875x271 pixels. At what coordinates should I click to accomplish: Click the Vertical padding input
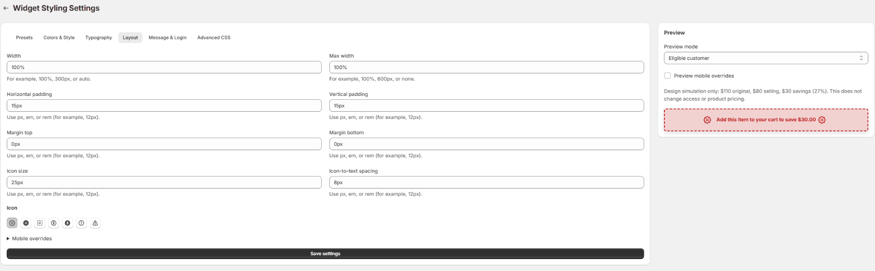487,106
